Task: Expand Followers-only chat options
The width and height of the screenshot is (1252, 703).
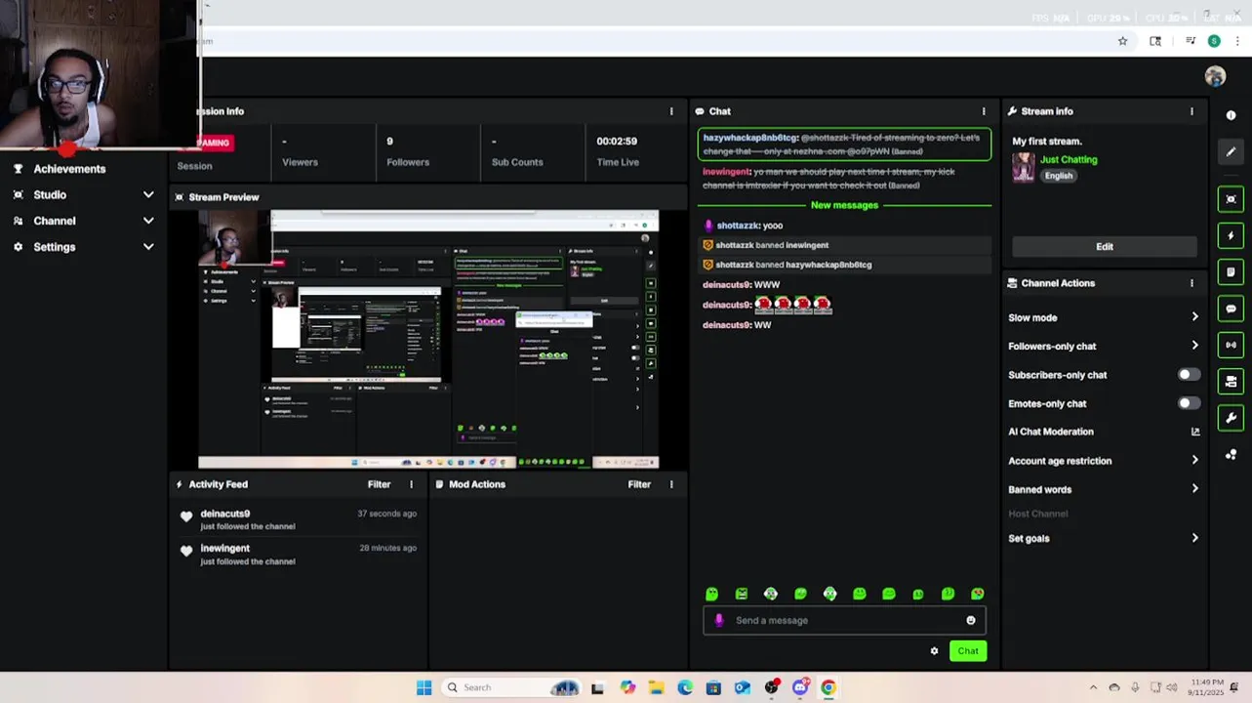Action: click(1194, 346)
